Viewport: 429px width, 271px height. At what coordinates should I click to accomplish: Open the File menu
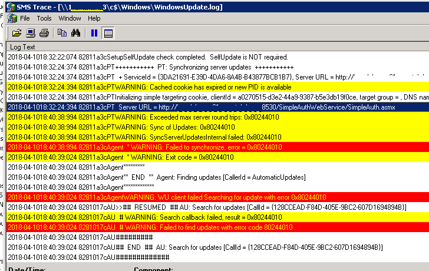pyautogui.click(x=25, y=18)
